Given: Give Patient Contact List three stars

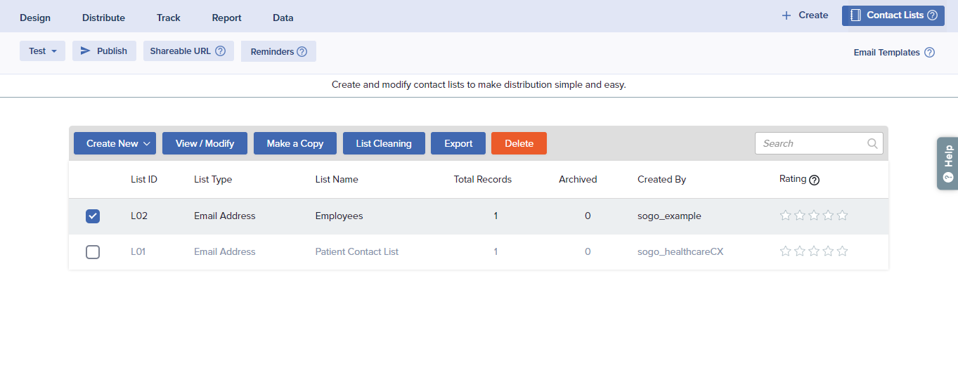Looking at the screenshot, I should (814, 251).
